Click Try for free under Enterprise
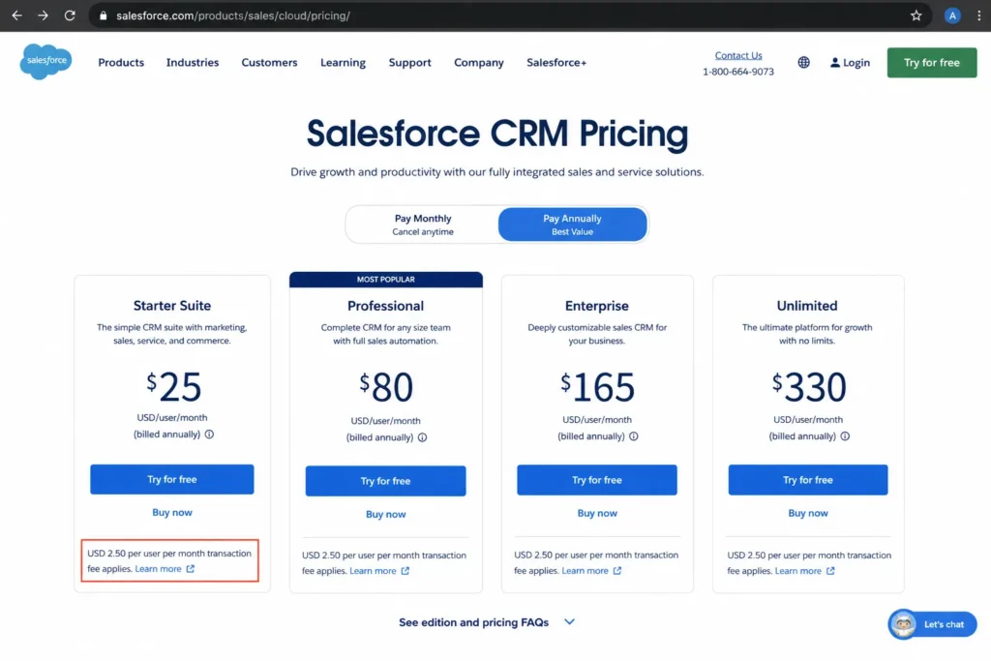This screenshot has width=991, height=661. [x=596, y=480]
